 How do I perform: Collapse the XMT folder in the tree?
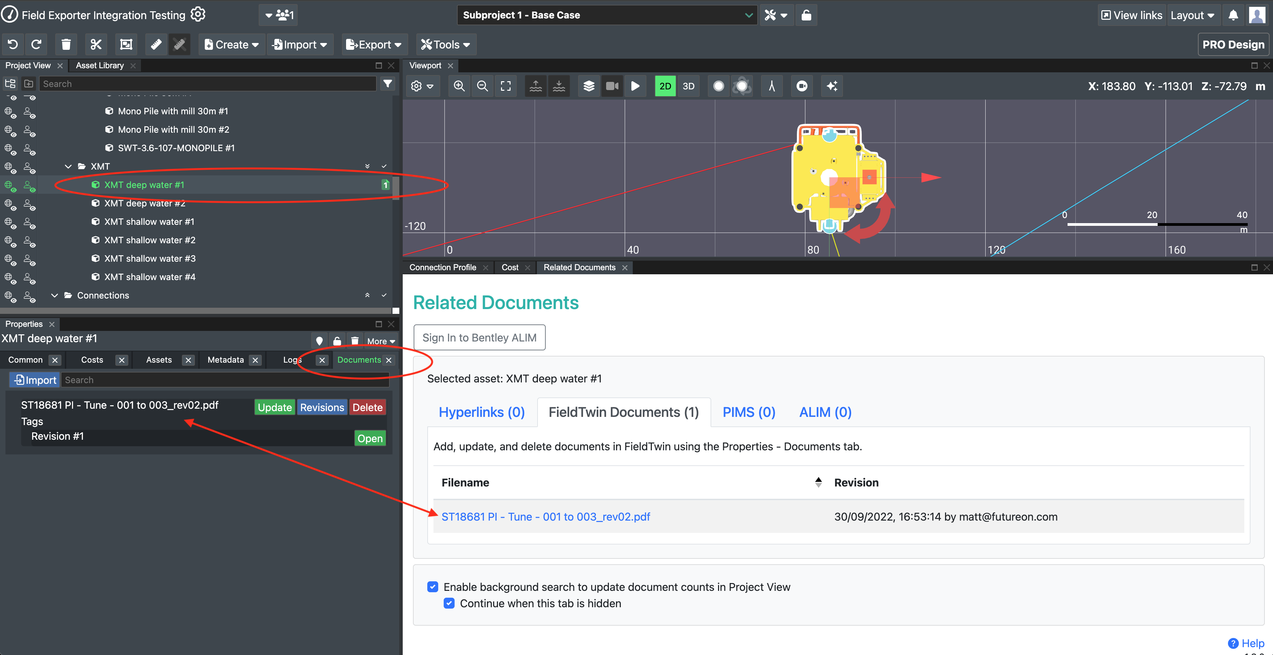click(68, 166)
